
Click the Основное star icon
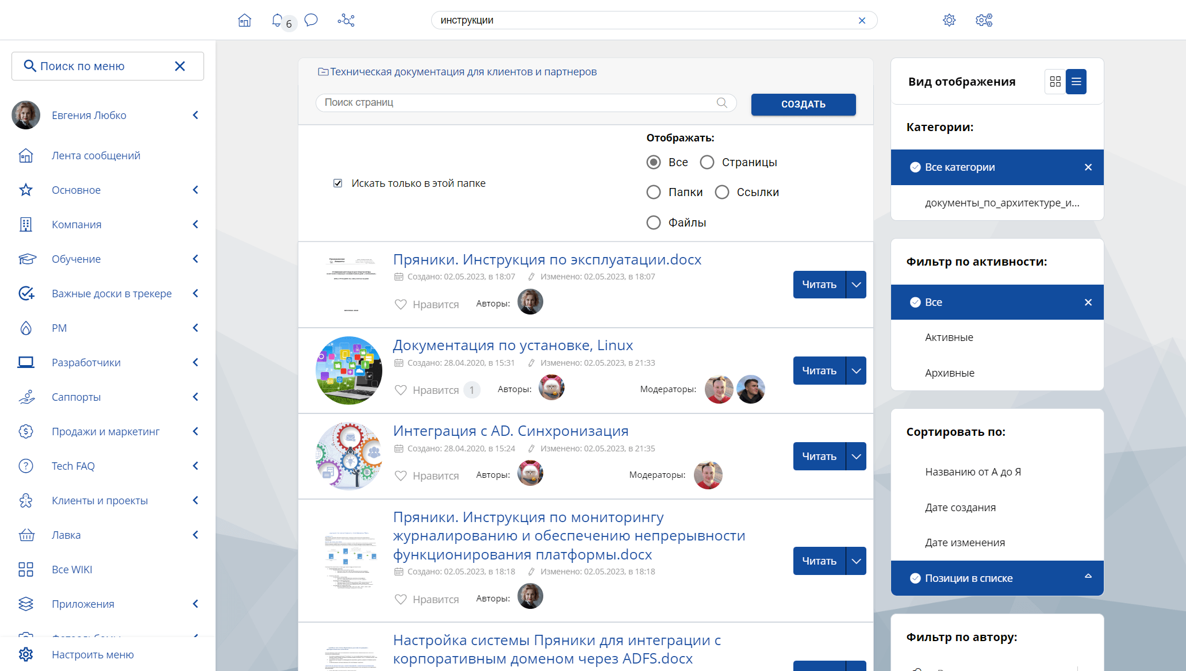(26, 190)
